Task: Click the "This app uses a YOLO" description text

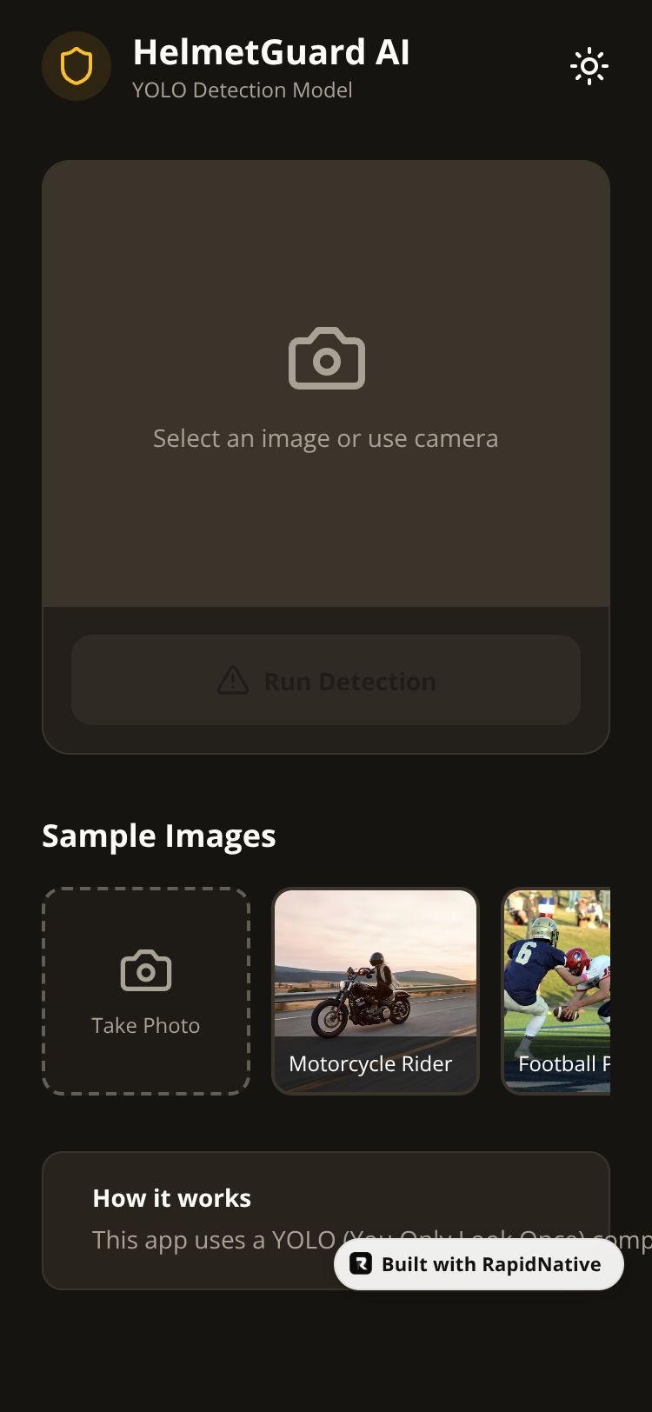Action: (x=214, y=1240)
